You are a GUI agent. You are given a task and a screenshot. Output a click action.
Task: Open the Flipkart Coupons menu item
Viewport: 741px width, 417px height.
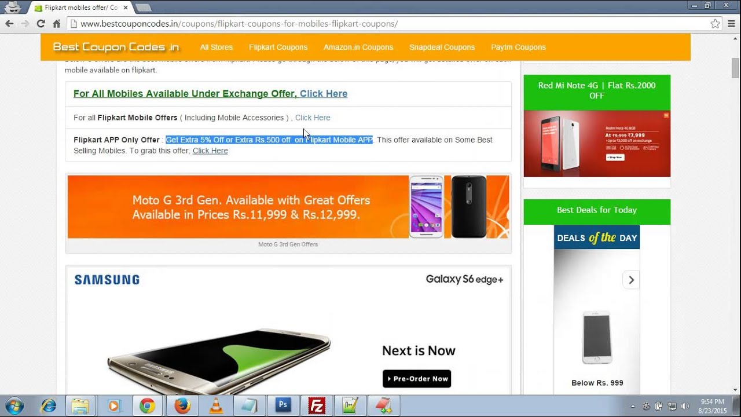[x=278, y=47]
